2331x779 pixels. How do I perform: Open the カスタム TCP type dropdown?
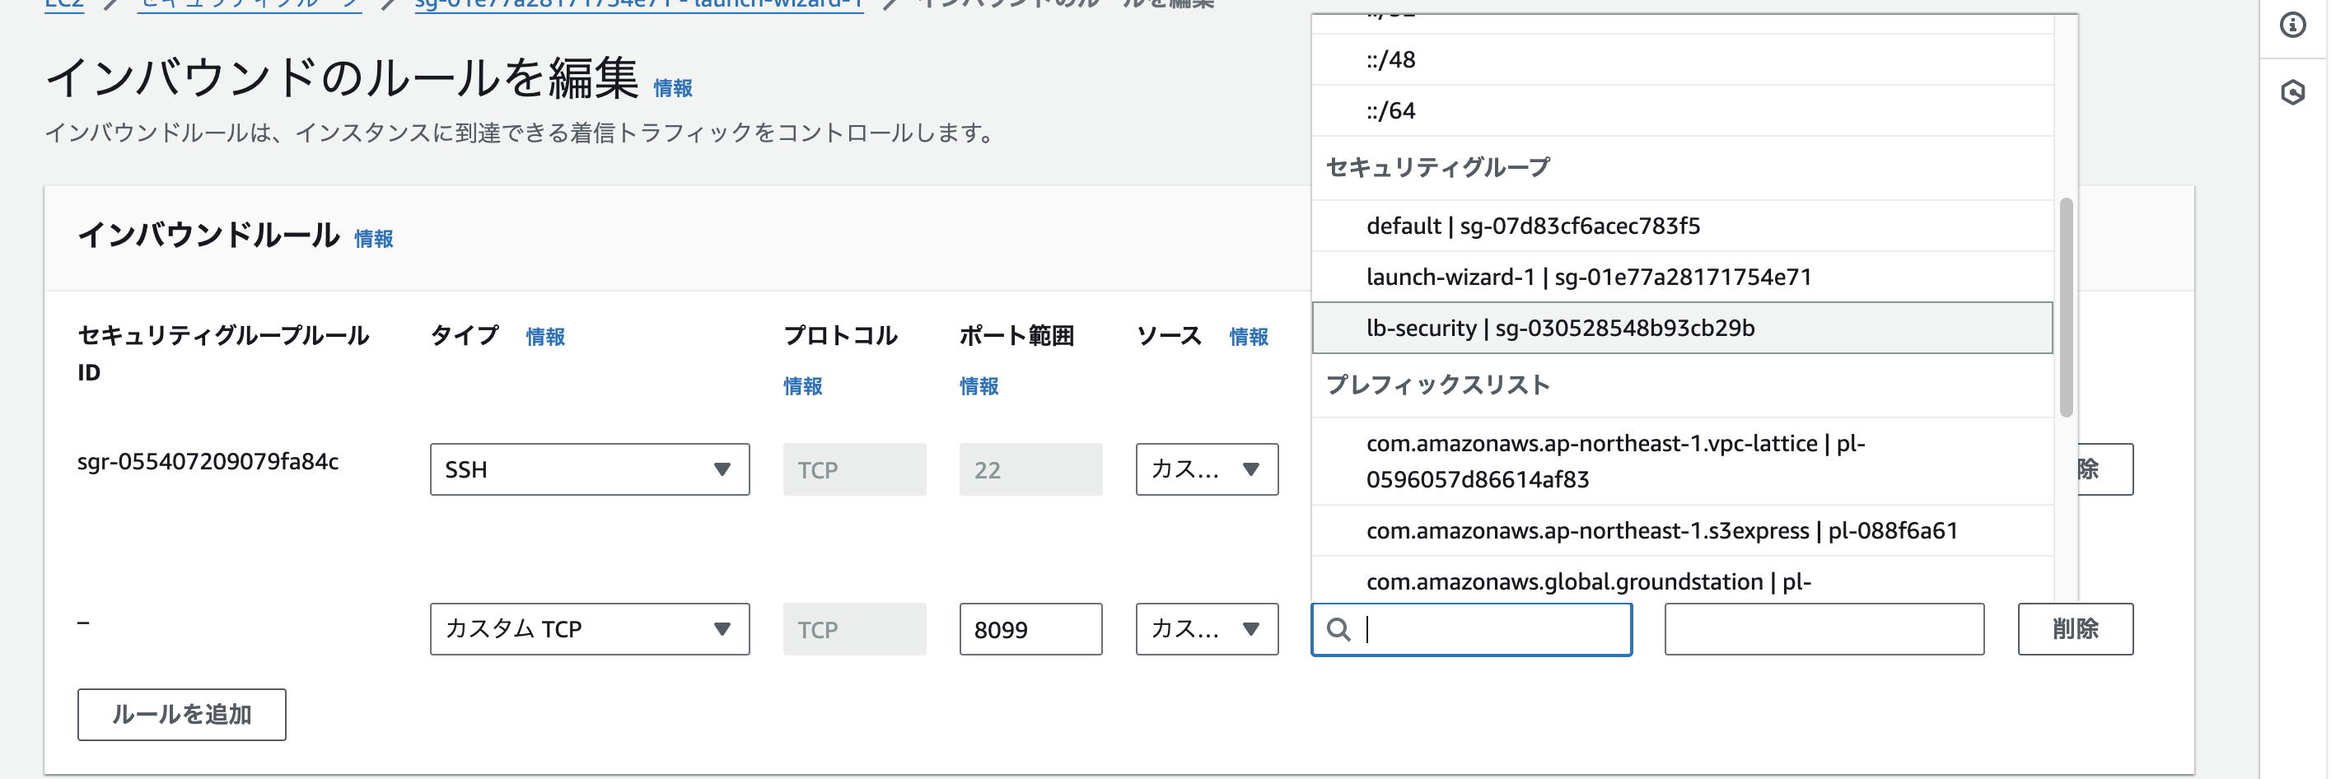point(589,629)
